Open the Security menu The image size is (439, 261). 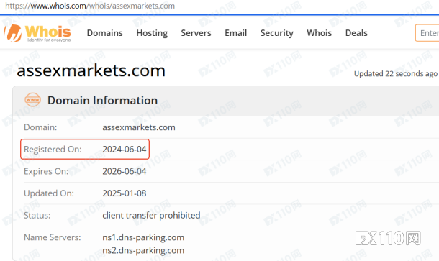277,33
